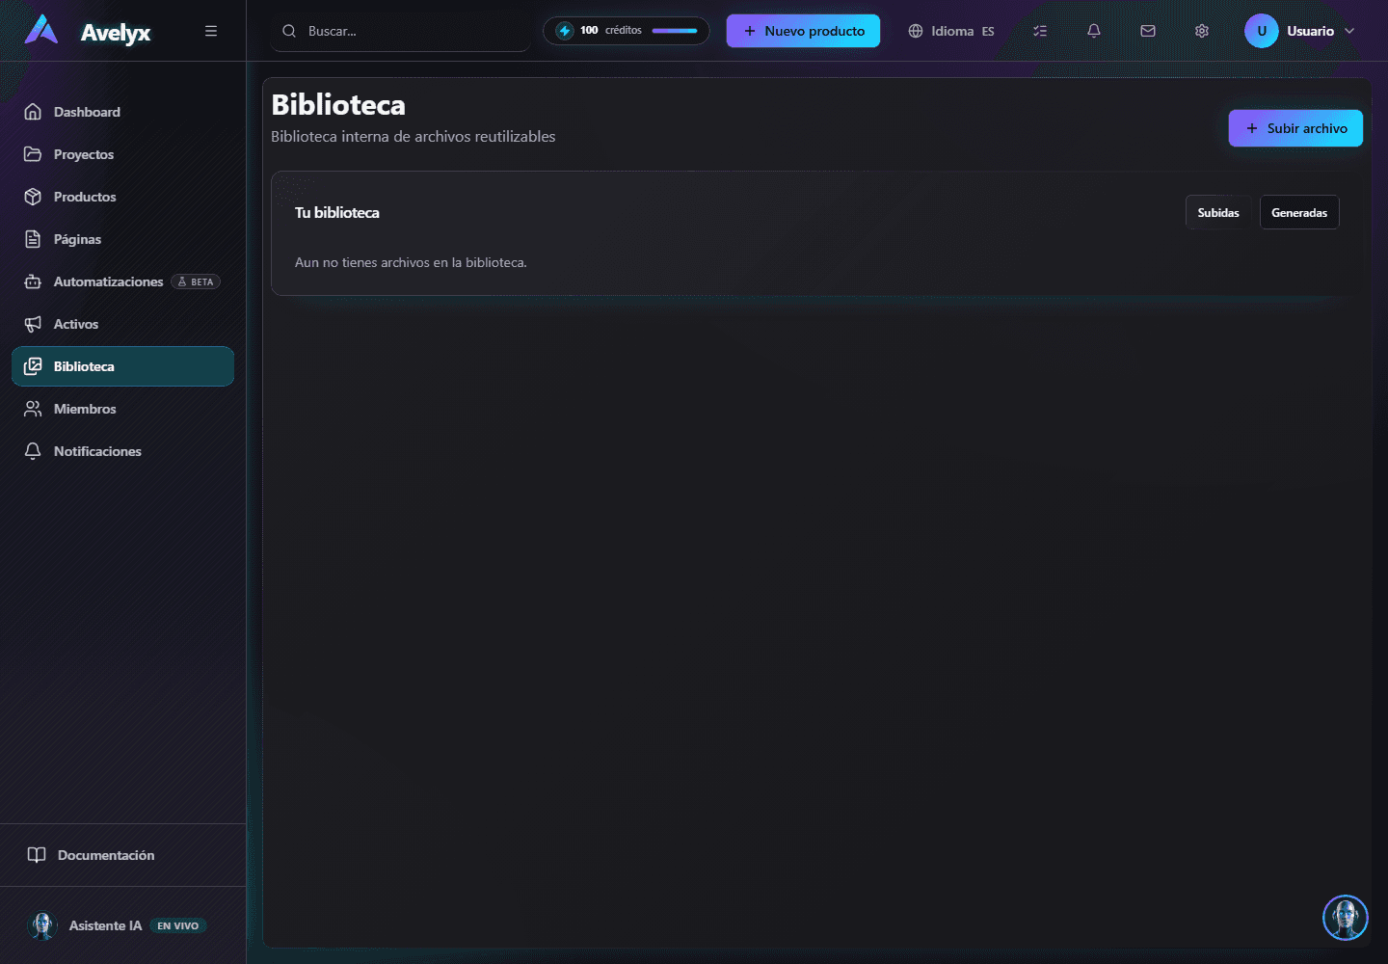Image resolution: width=1388 pixels, height=964 pixels.
Task: Click the Automatizaciones robot icon
Action: [33, 281]
